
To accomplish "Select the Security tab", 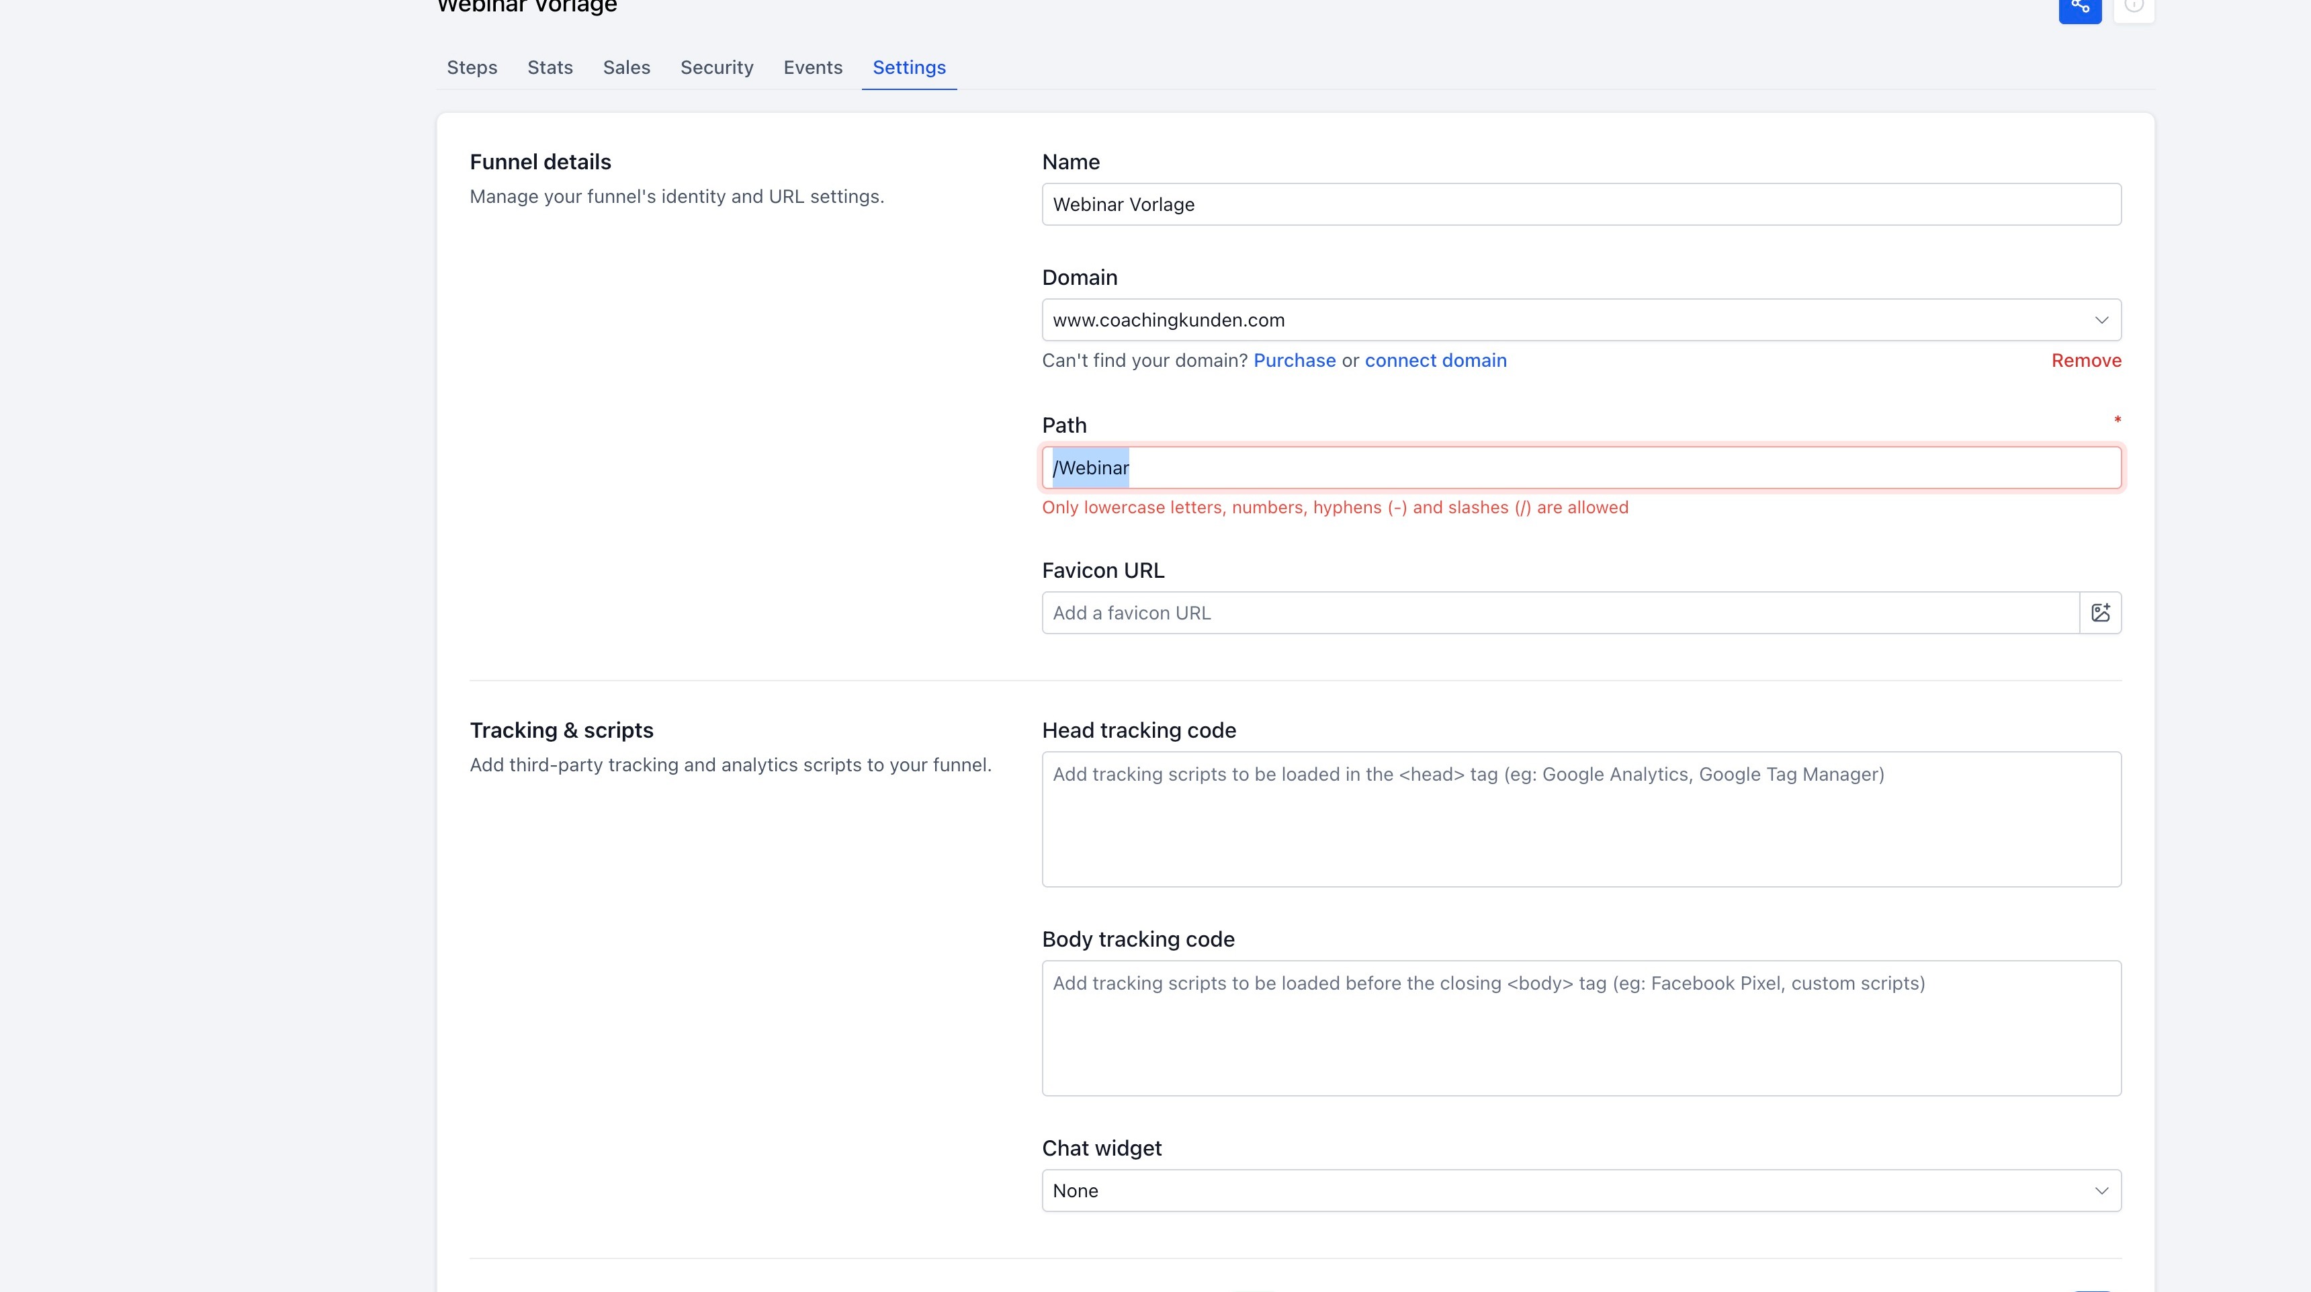I will [717, 67].
